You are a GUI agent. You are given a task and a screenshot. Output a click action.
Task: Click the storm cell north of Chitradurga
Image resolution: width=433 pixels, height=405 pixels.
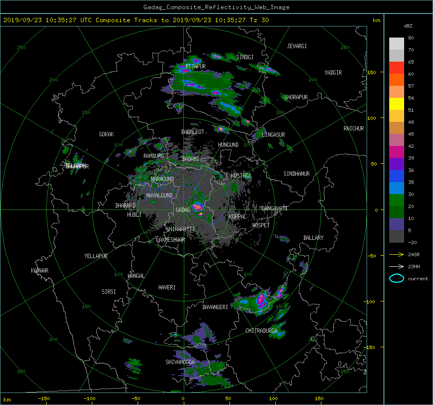click(x=261, y=300)
